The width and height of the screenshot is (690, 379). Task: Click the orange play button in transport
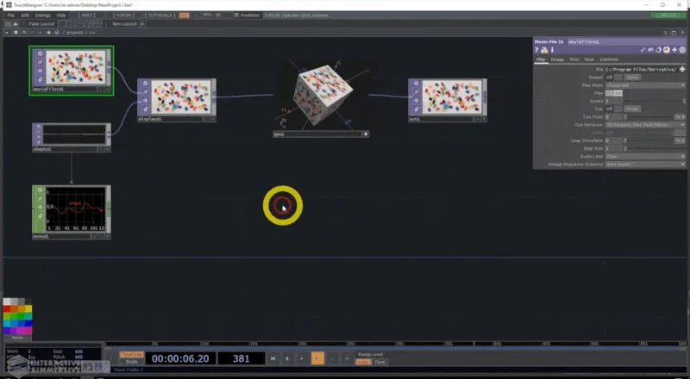[x=317, y=358]
